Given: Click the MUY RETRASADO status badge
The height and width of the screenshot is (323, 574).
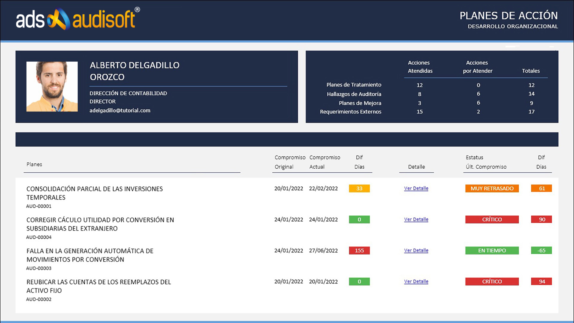Looking at the screenshot, I should pyautogui.click(x=492, y=188).
